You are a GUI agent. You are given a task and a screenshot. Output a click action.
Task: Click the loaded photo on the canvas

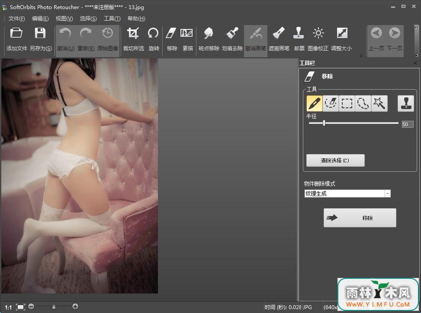(x=80, y=176)
